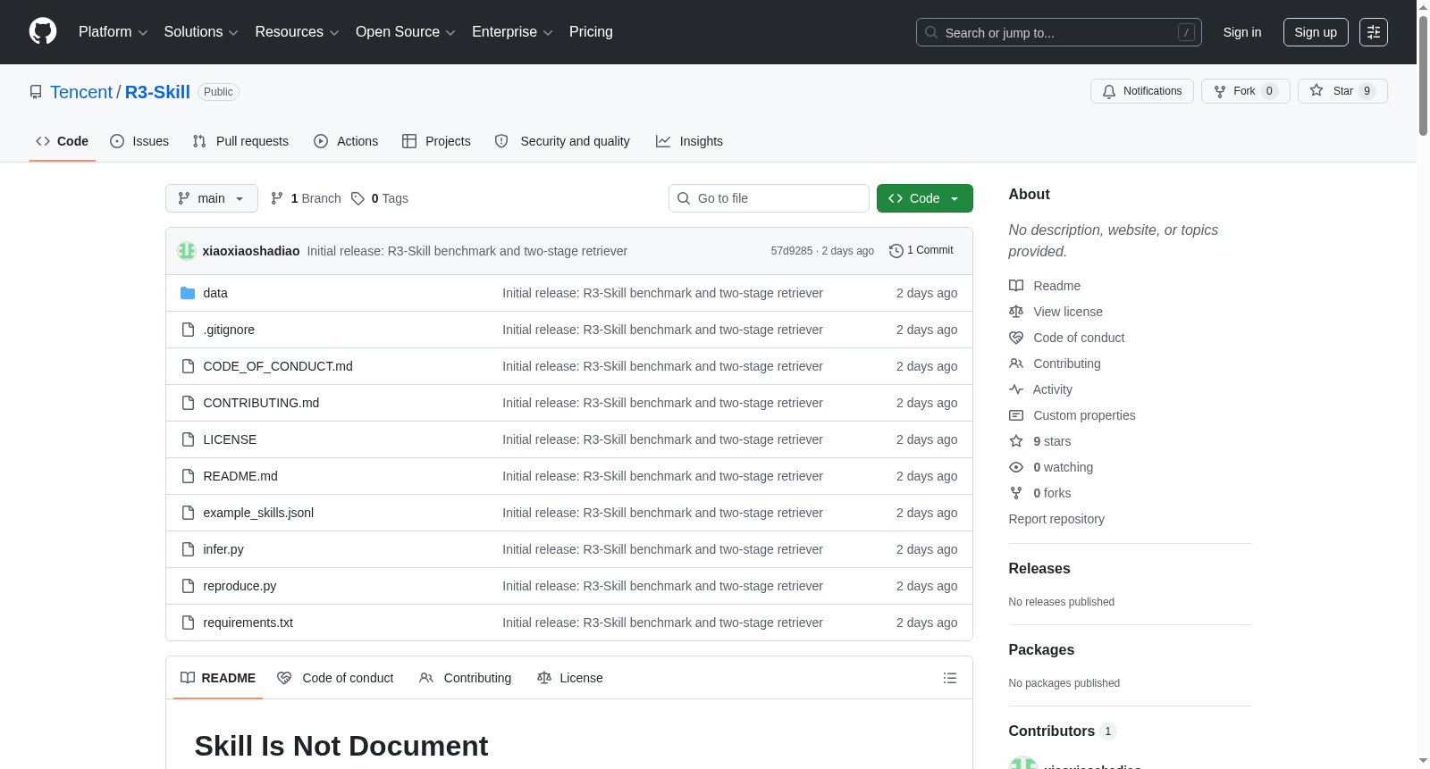This screenshot has height=769, width=1430.
Task: Expand the Open Source menu
Action: (x=406, y=32)
